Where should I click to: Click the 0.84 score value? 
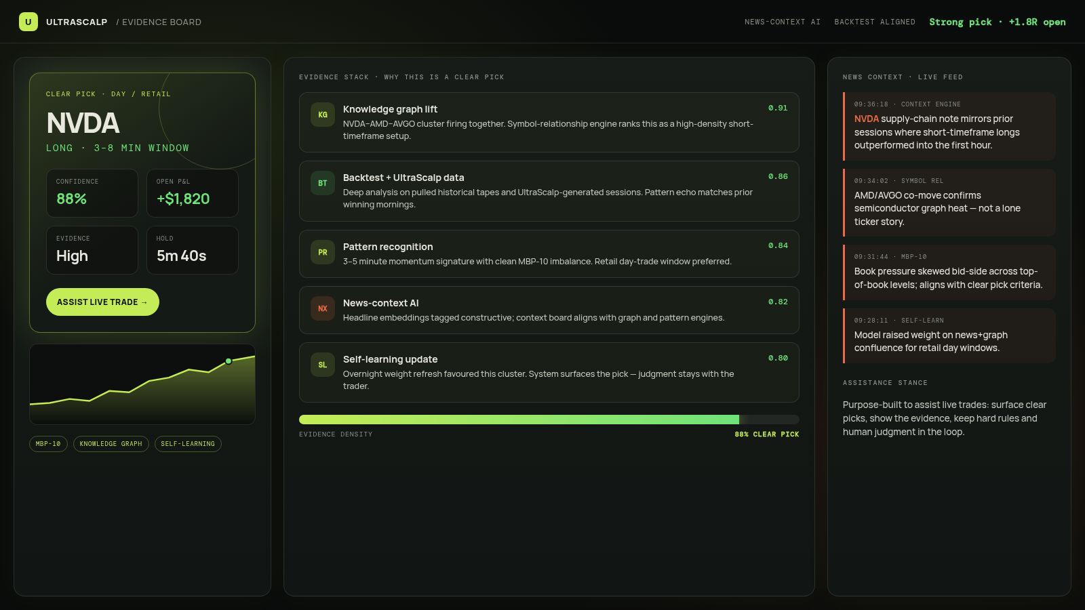(778, 246)
